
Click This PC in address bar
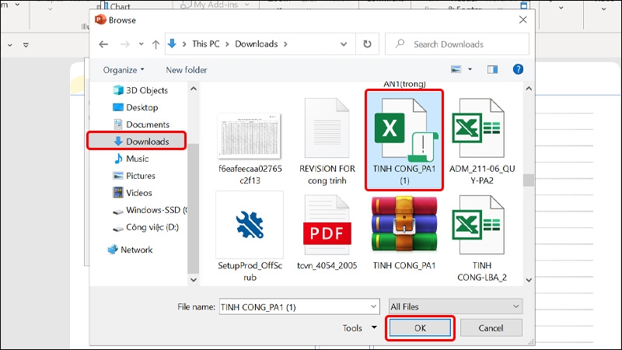[205, 44]
